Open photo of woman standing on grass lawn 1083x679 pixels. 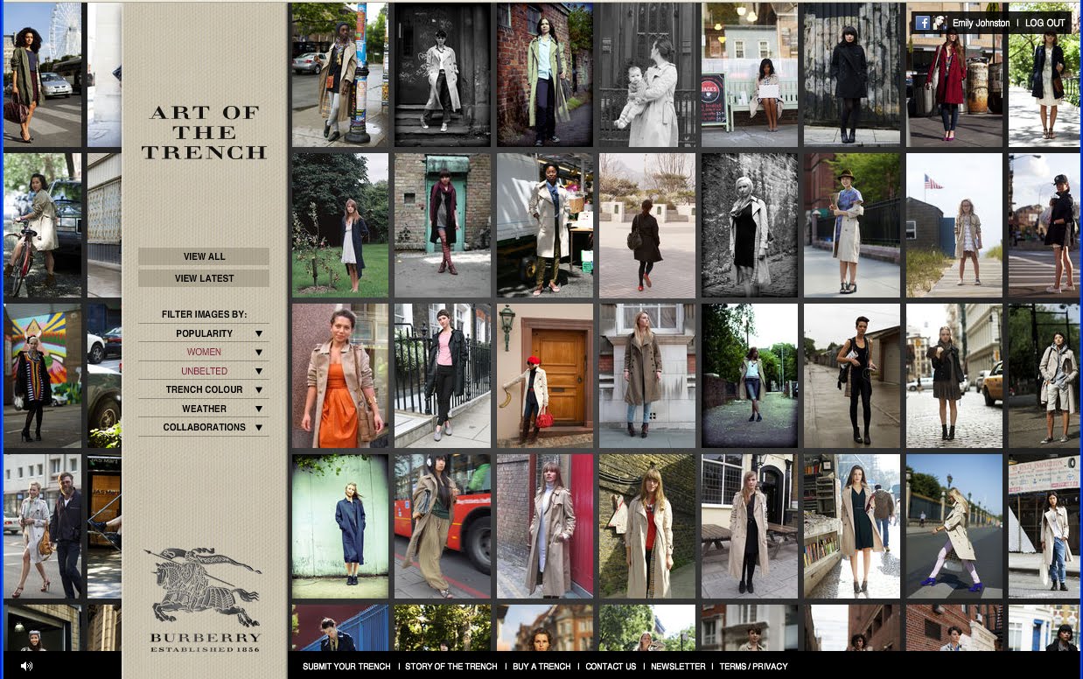(340, 225)
